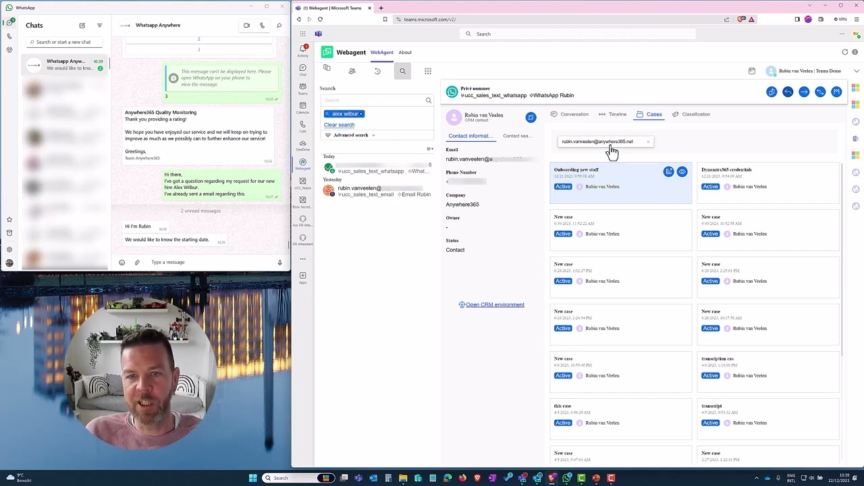Viewport: 864px width, 486px height.
Task: Click the Windows taskbar Search box
Action: [297, 478]
